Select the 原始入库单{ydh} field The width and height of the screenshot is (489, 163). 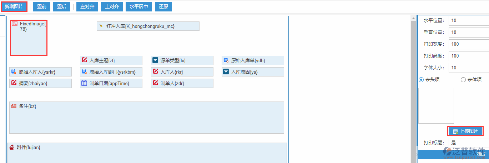click(253, 60)
